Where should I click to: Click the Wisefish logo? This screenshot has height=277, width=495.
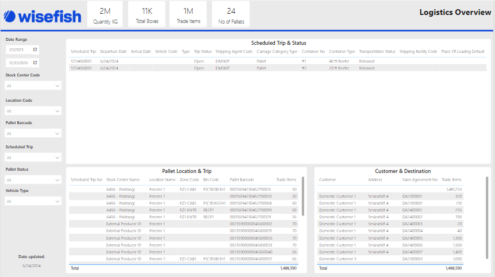(x=41, y=16)
